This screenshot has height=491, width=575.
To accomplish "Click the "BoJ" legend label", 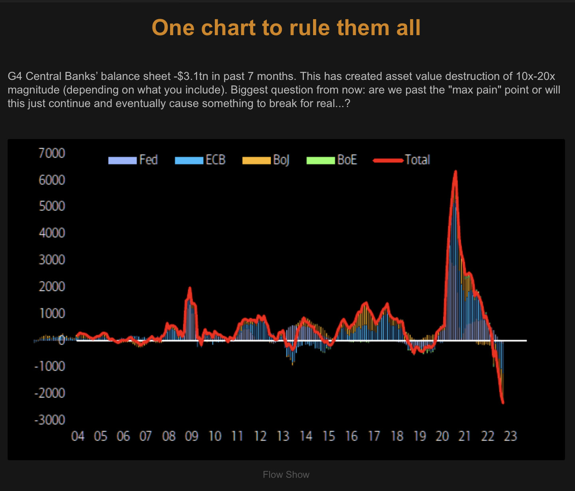I will (x=281, y=160).
